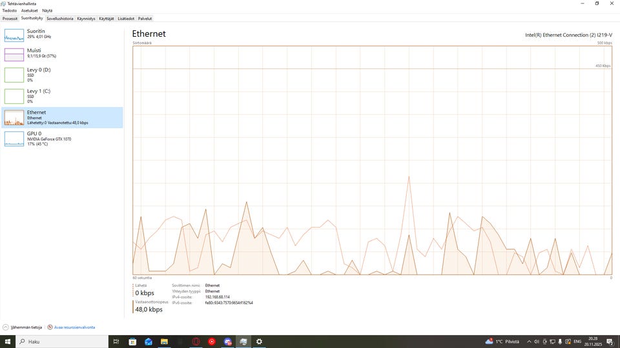This screenshot has height=348, width=620.
Task: Open Microsoft Store from the taskbar
Action: (x=132, y=342)
